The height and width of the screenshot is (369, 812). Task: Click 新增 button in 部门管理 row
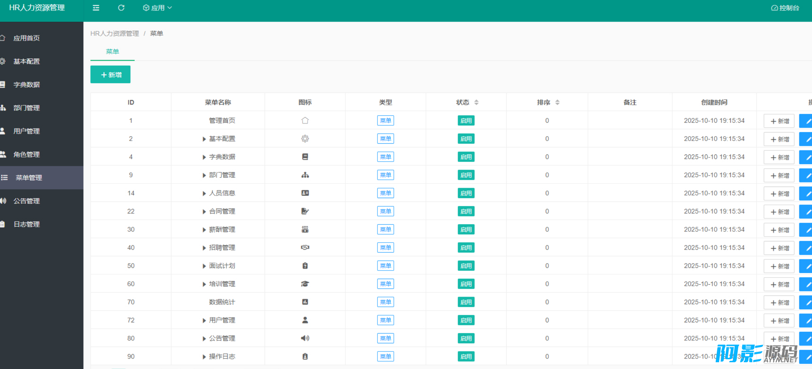(x=779, y=175)
